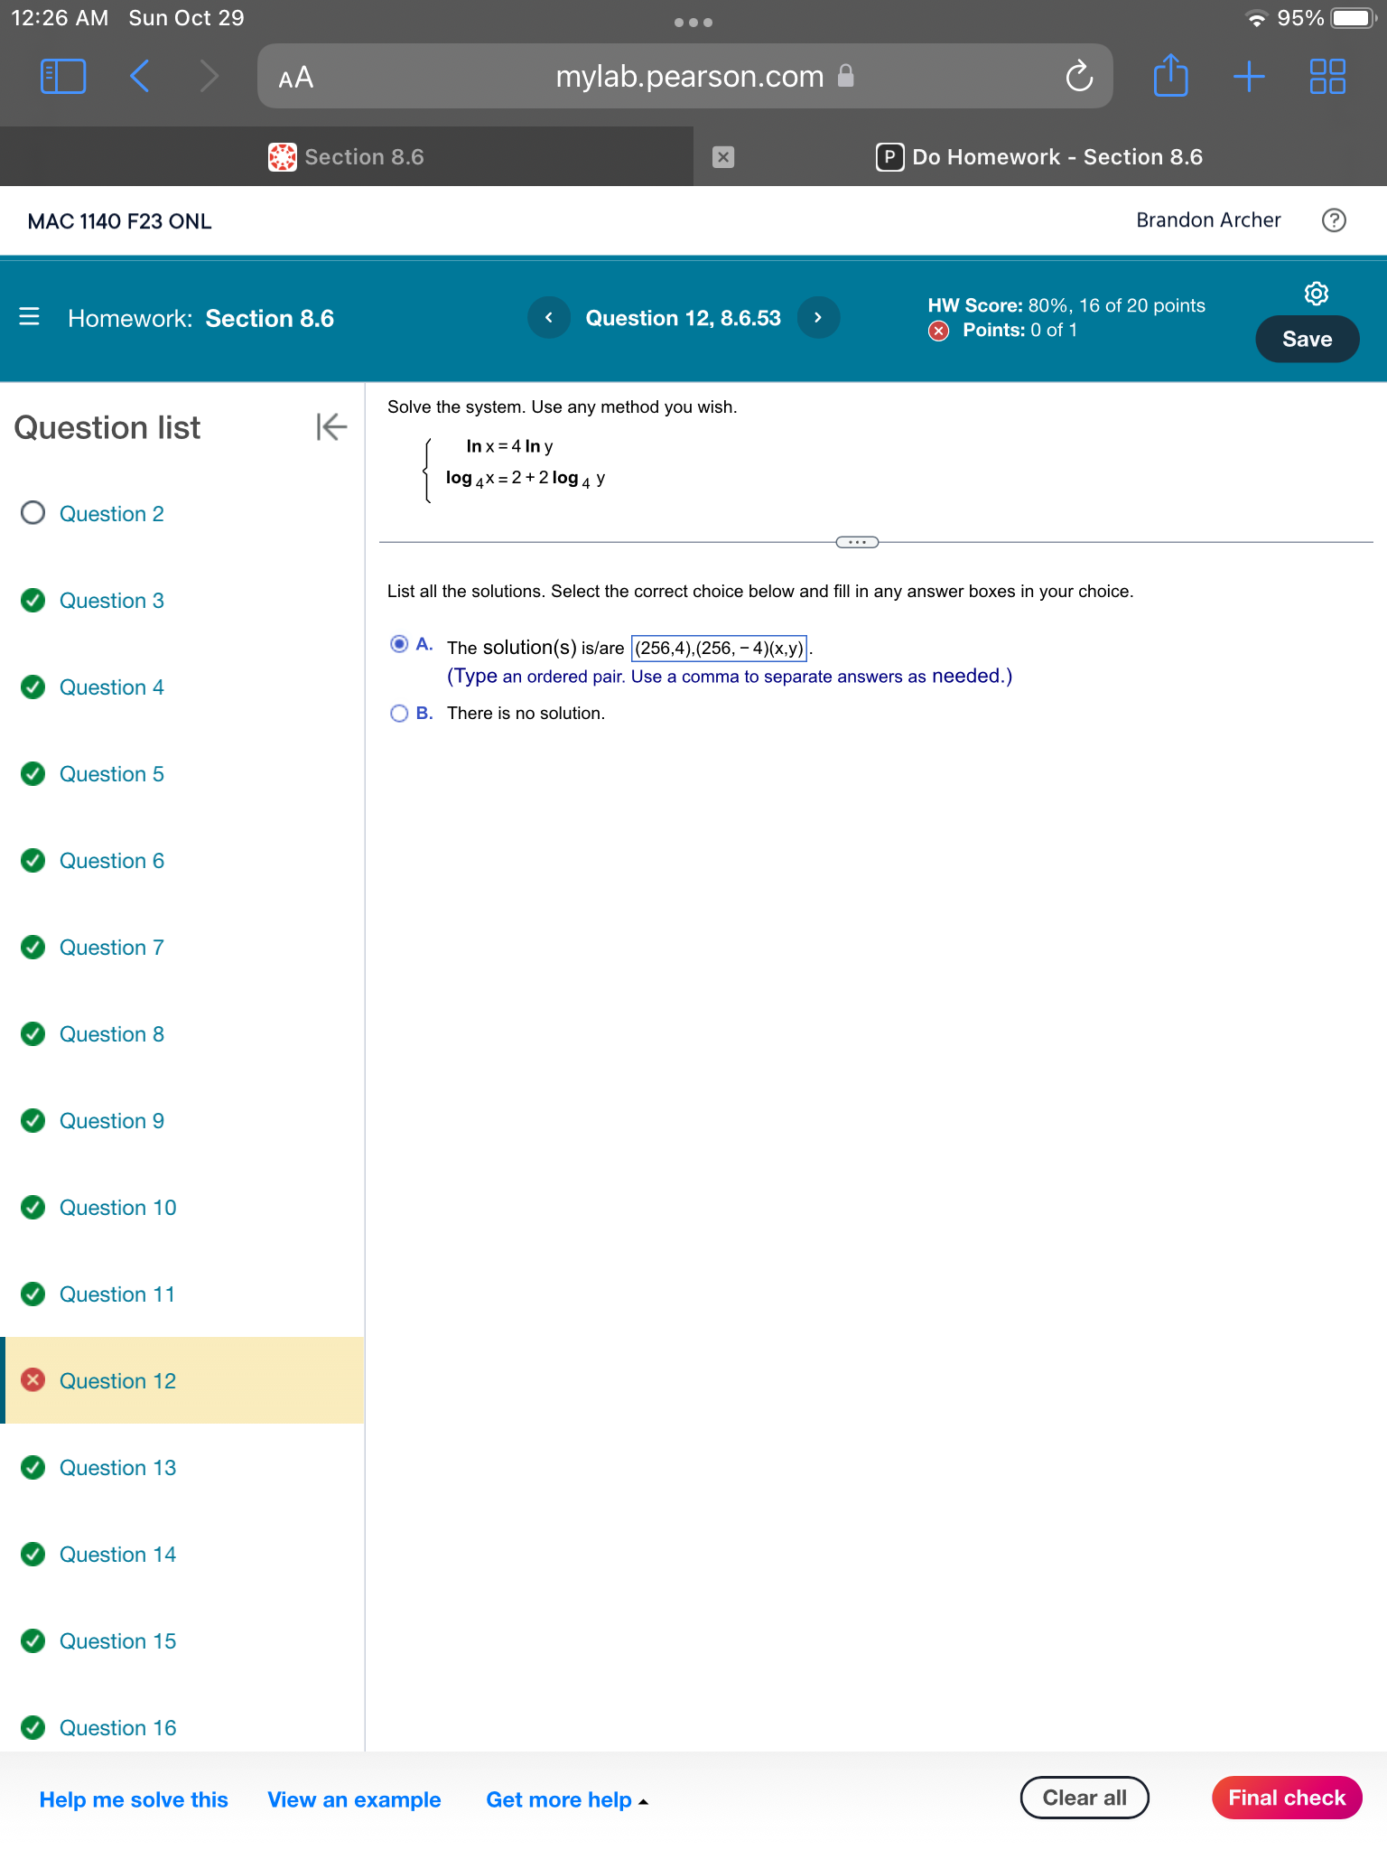The width and height of the screenshot is (1387, 1850).
Task: Open Question 7 in list
Action: pyautogui.click(x=112, y=948)
